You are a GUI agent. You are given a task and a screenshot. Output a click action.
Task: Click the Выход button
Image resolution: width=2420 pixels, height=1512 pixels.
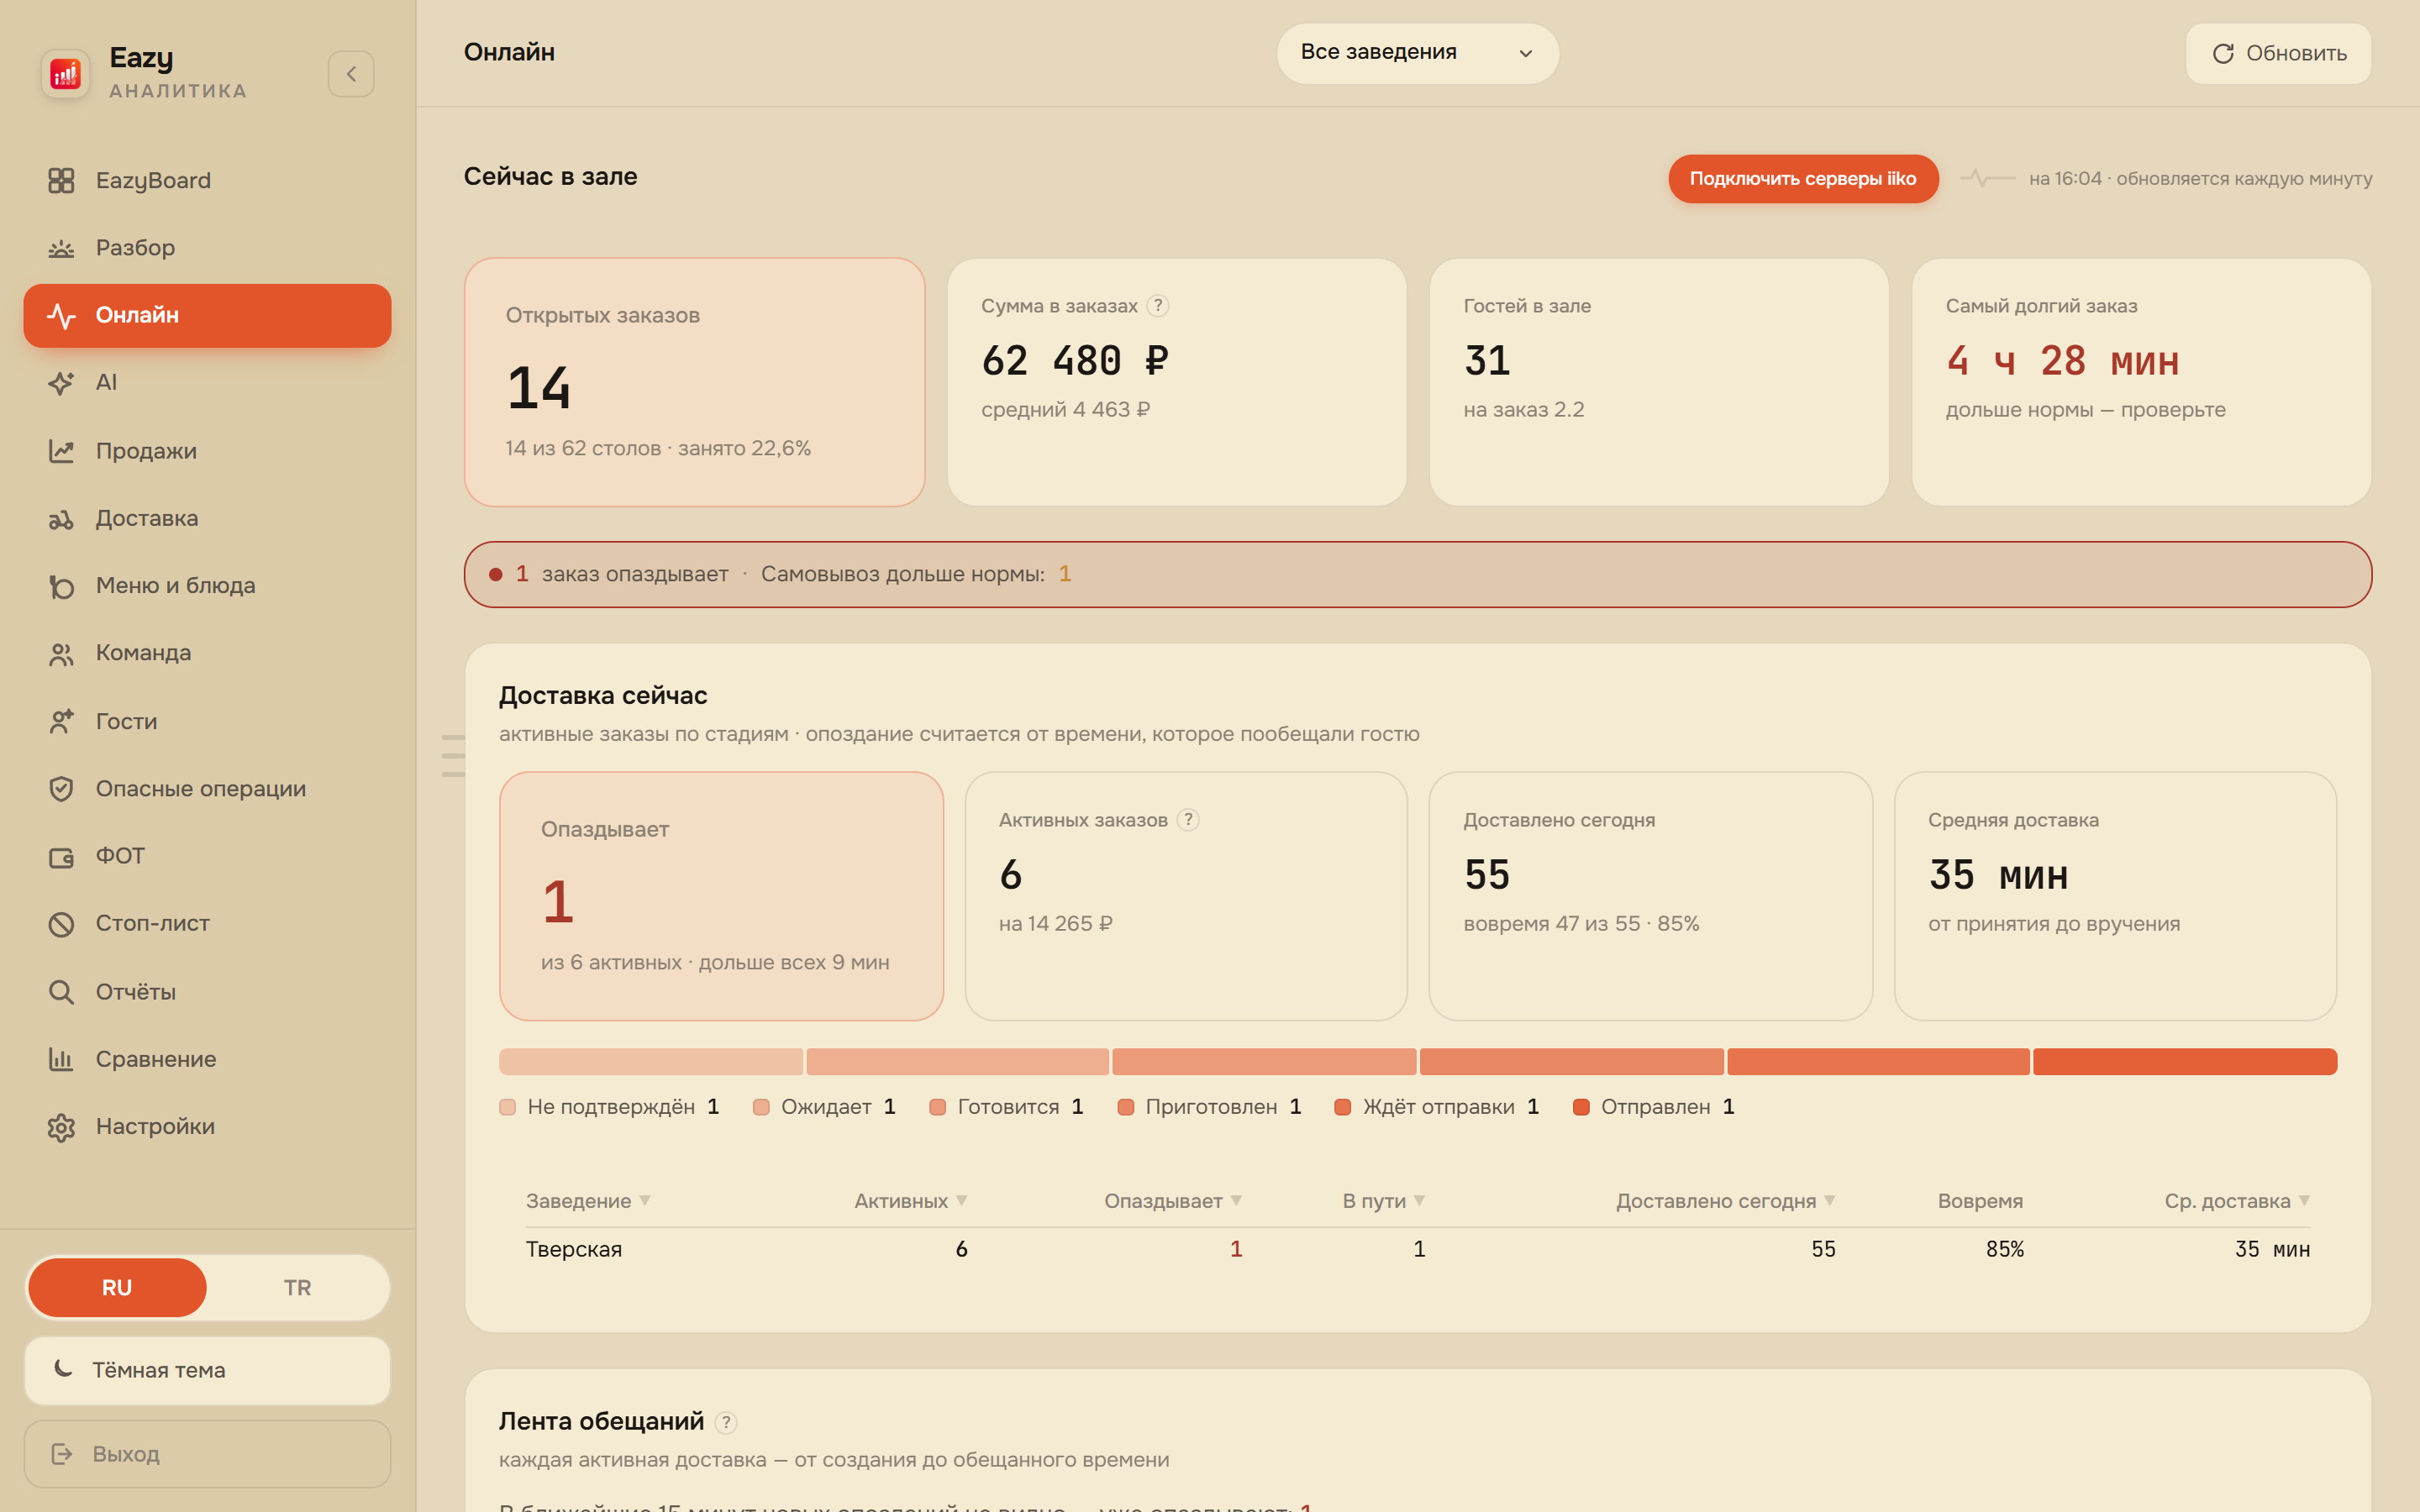(x=207, y=1453)
